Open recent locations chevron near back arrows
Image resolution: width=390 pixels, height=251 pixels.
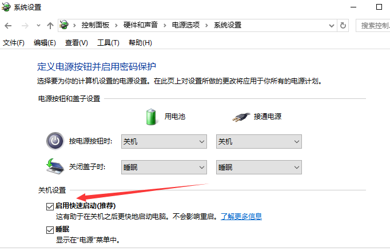(x=38, y=25)
